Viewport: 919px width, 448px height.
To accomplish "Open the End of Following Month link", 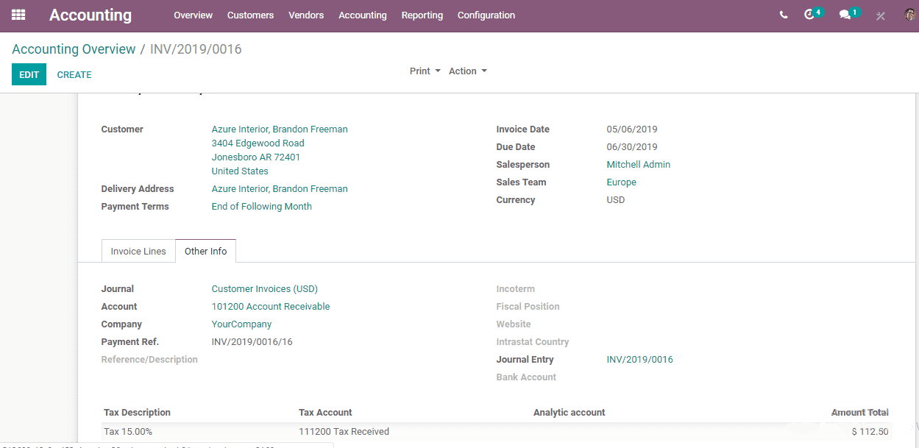I will tap(261, 207).
